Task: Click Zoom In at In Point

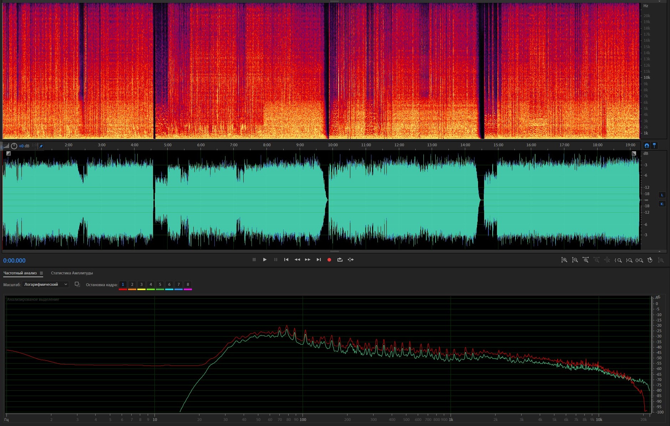Action: tap(618, 260)
